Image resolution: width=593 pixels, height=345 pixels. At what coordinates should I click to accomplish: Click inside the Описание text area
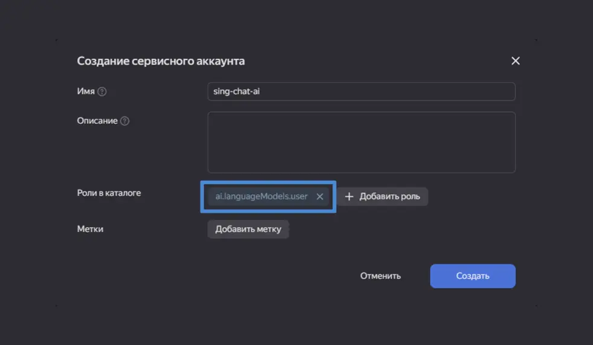pyautogui.click(x=361, y=142)
